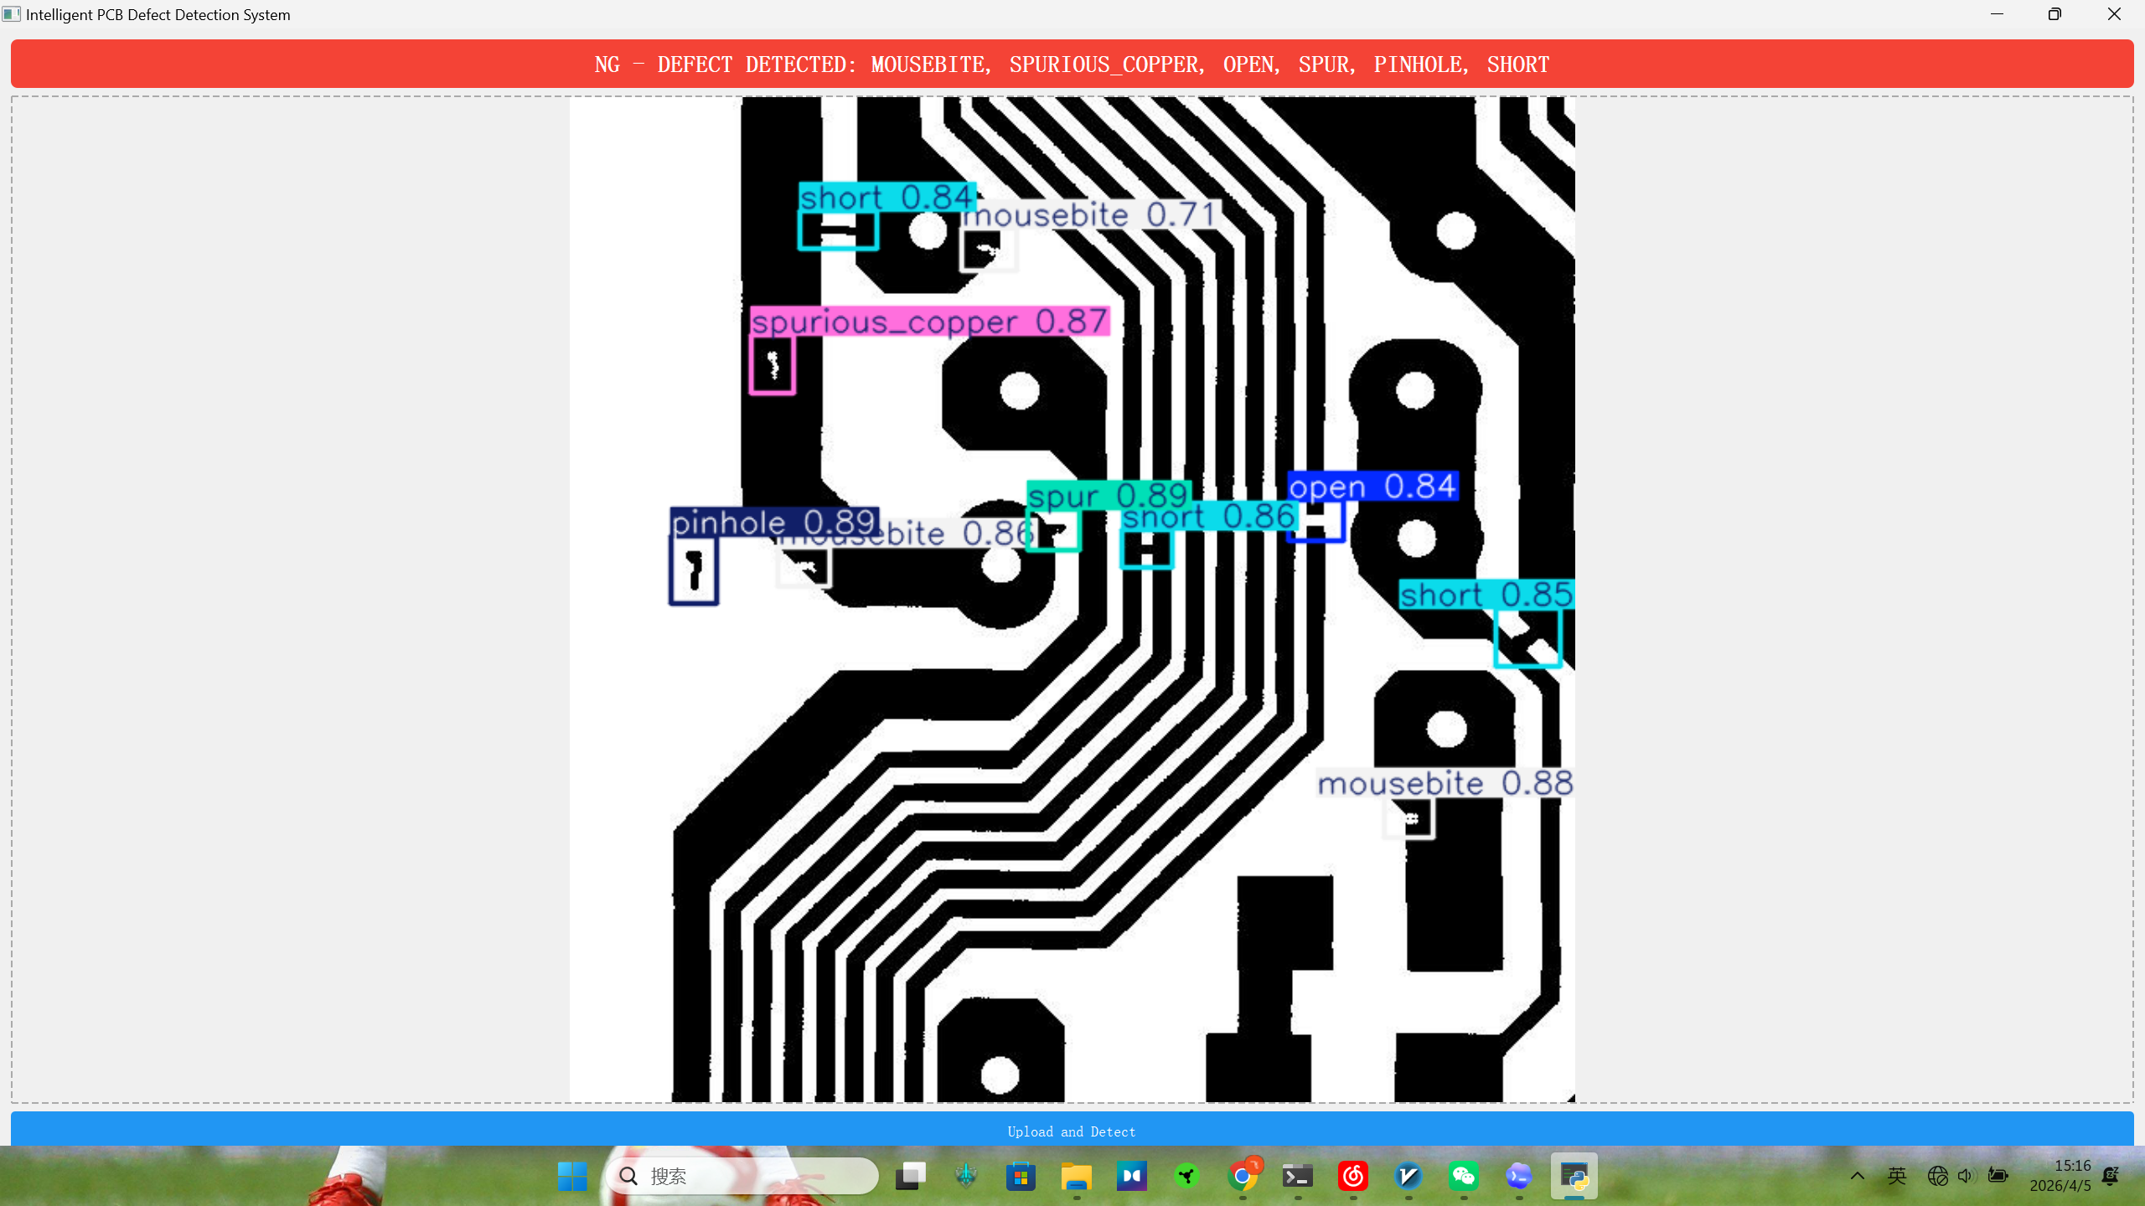Click the pinhole 0.89 bounding box
Viewport: 2145px width, 1206px height.
click(x=694, y=569)
